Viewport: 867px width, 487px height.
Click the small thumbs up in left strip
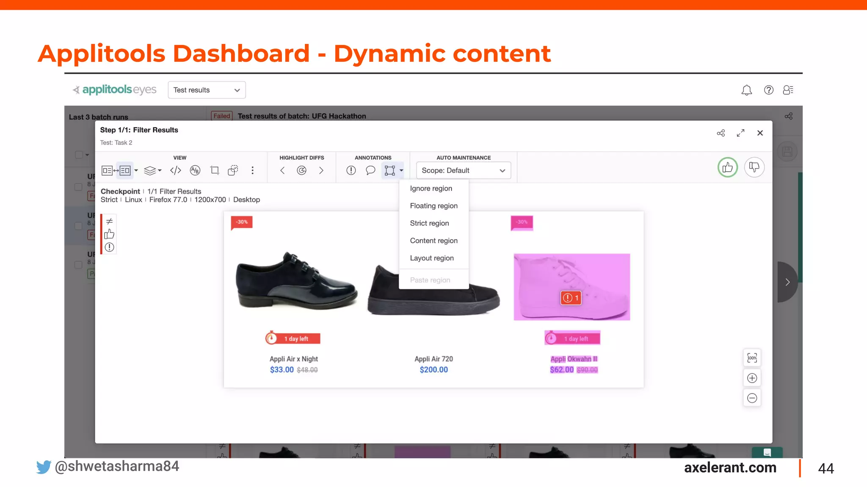tap(109, 234)
